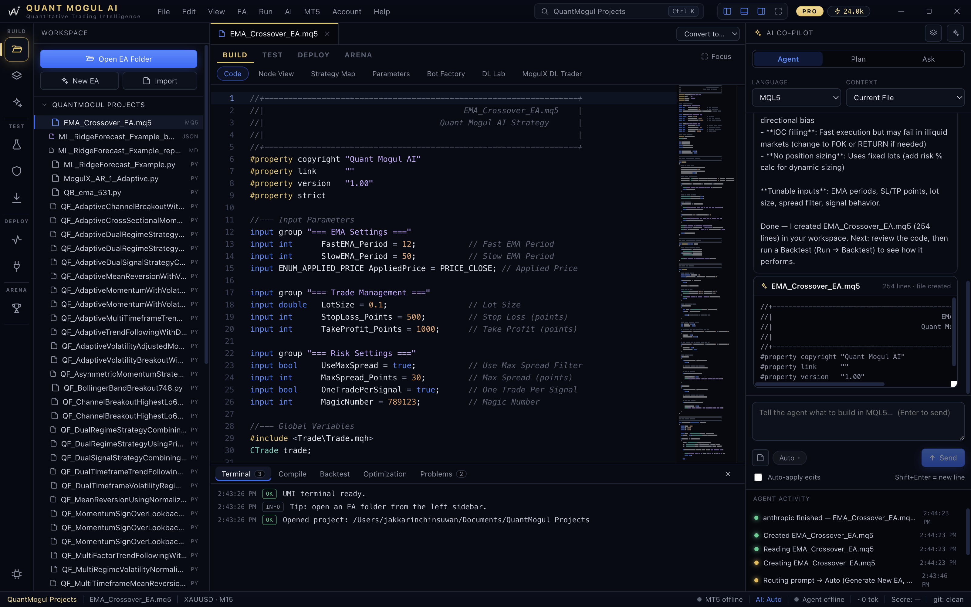Select the Parameters view

(x=391, y=74)
